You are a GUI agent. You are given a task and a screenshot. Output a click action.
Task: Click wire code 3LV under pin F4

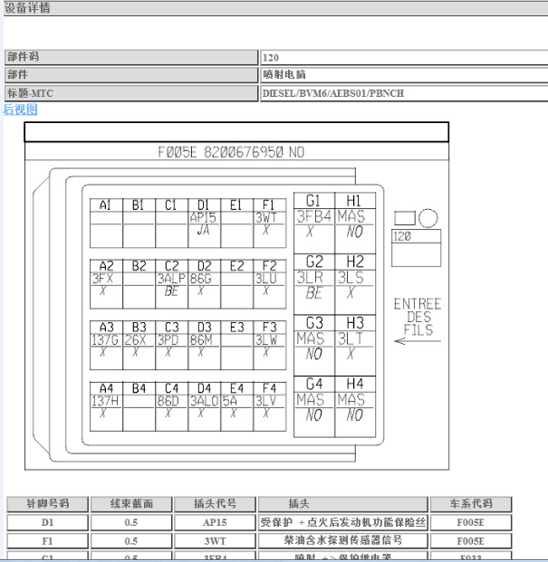pyautogui.click(x=266, y=401)
